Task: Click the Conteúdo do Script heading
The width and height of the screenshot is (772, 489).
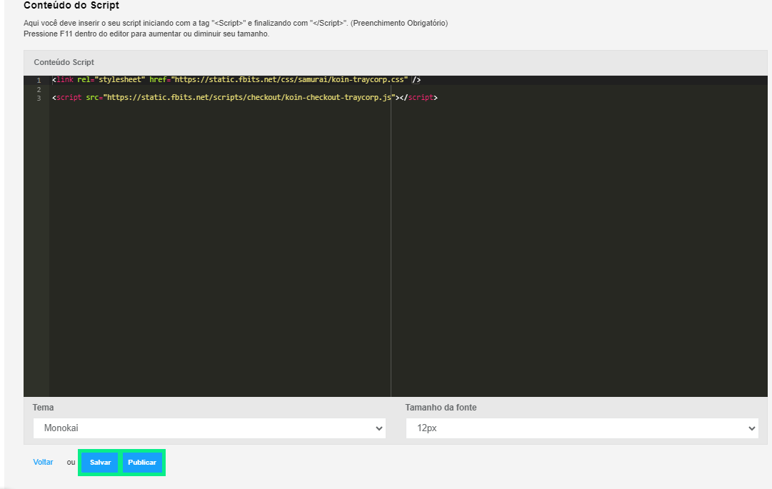Action: pos(71,6)
